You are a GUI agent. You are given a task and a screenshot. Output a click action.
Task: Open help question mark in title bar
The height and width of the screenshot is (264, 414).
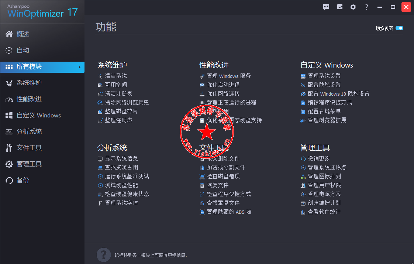tap(366, 7)
